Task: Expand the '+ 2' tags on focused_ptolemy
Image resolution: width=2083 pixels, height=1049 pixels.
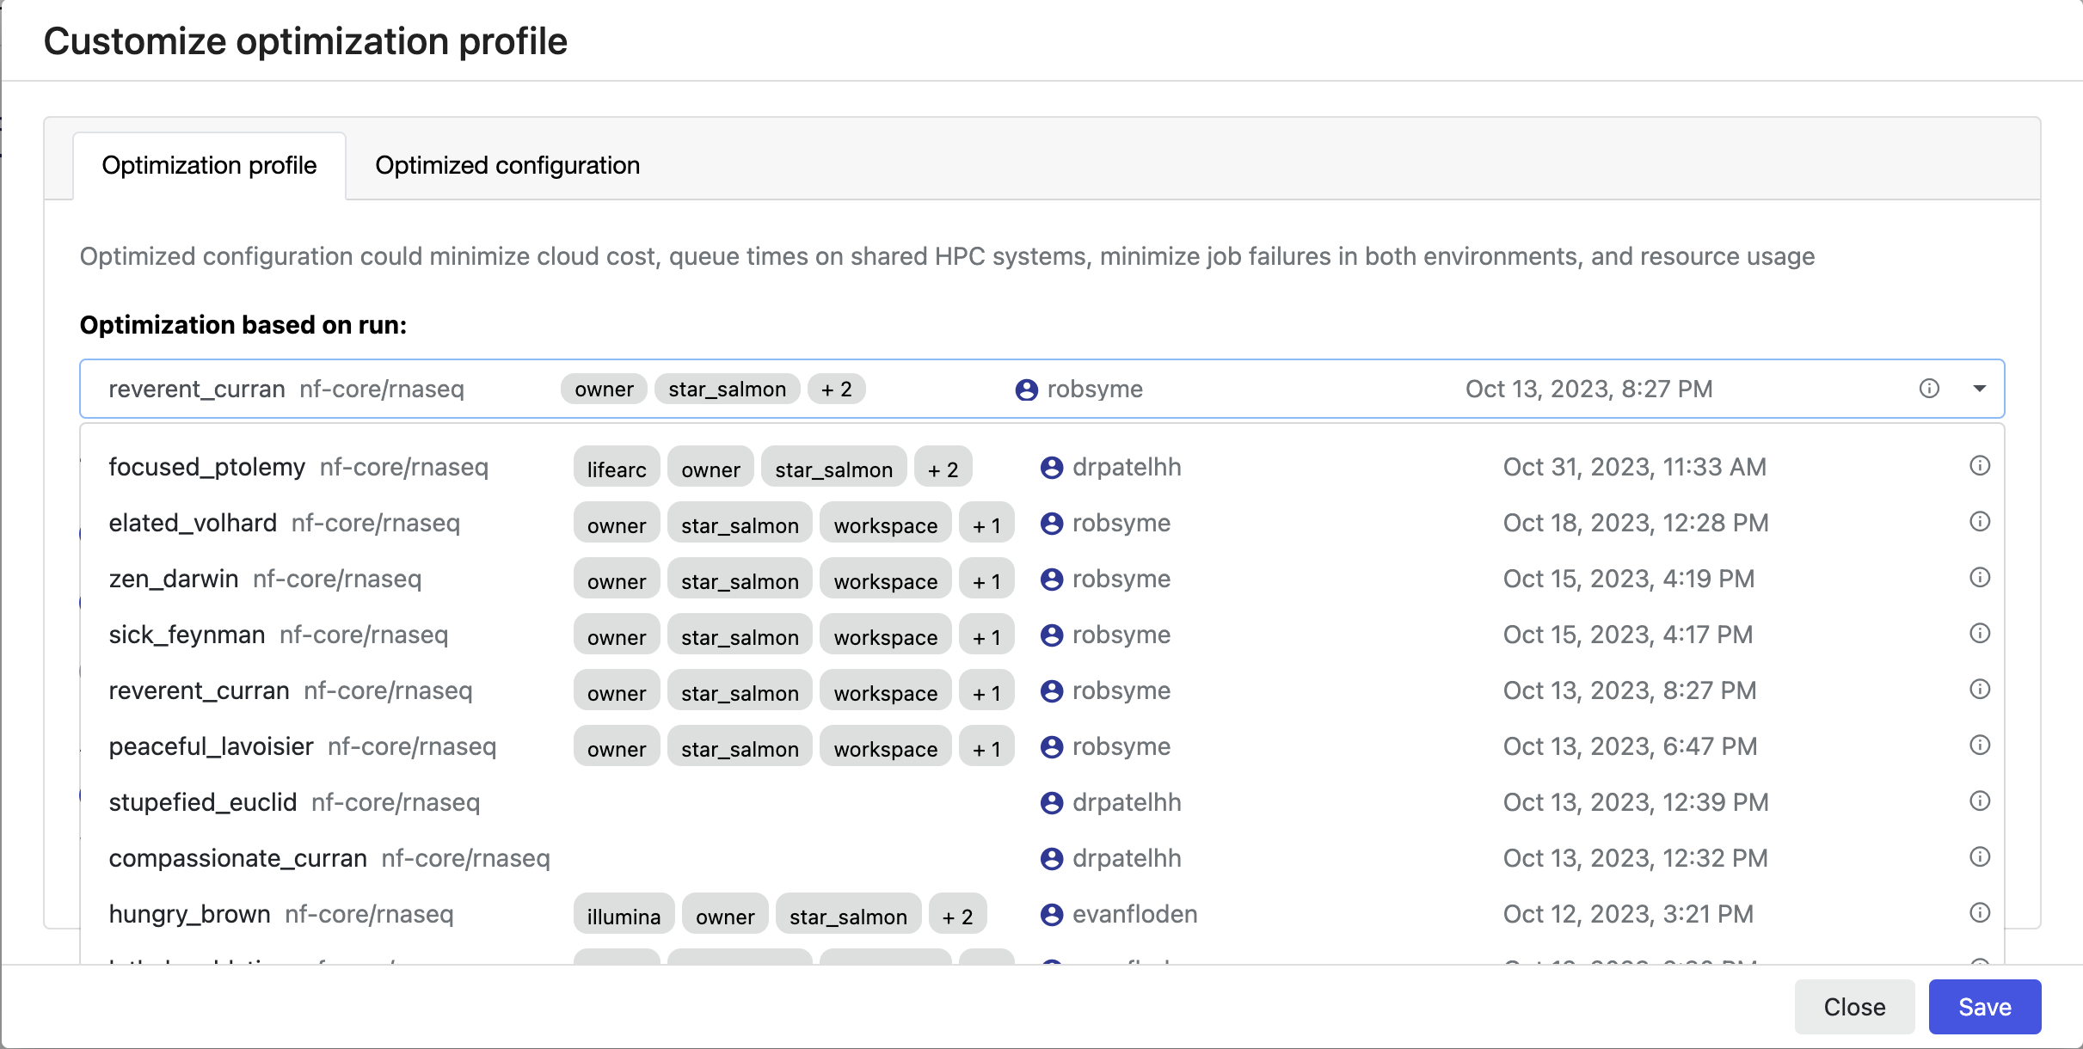Action: (943, 469)
